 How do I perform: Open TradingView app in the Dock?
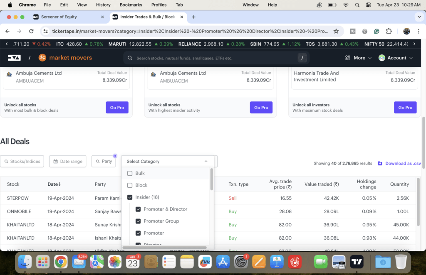(x=357, y=262)
